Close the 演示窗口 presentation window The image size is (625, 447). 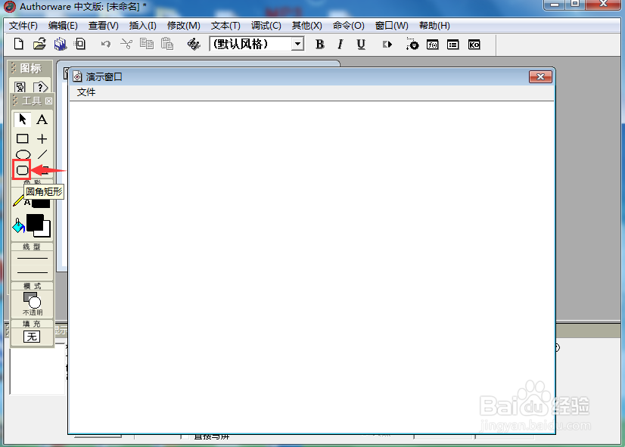[x=540, y=77]
